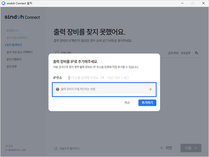Image resolution: width=209 pixels, height=157 pixels.
Task: Click the 취소 cancel button
Action: [127, 102]
